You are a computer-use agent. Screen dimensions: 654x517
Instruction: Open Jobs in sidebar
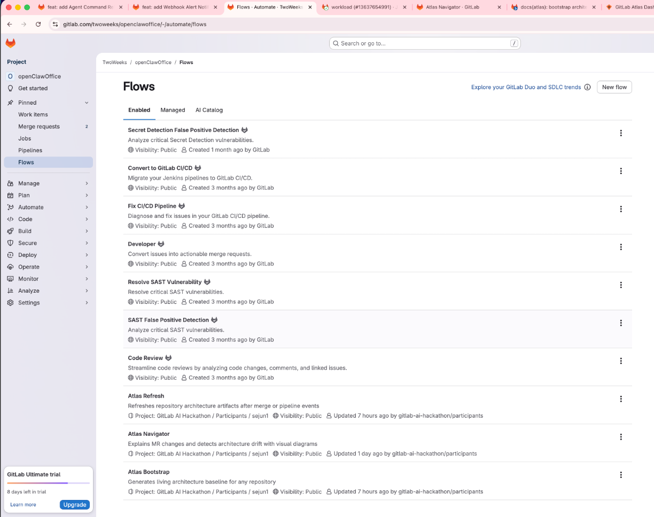(48, 138)
